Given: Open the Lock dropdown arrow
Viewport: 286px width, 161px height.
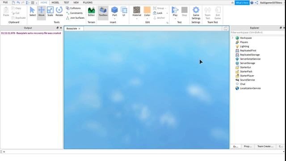Looking at the screenshot, I should click(x=167, y=13).
